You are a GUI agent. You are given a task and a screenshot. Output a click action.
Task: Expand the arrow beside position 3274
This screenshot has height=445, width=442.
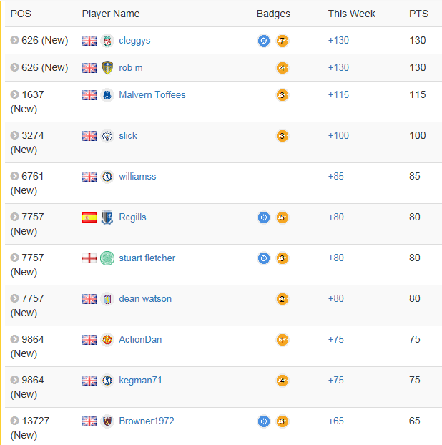(x=15, y=136)
